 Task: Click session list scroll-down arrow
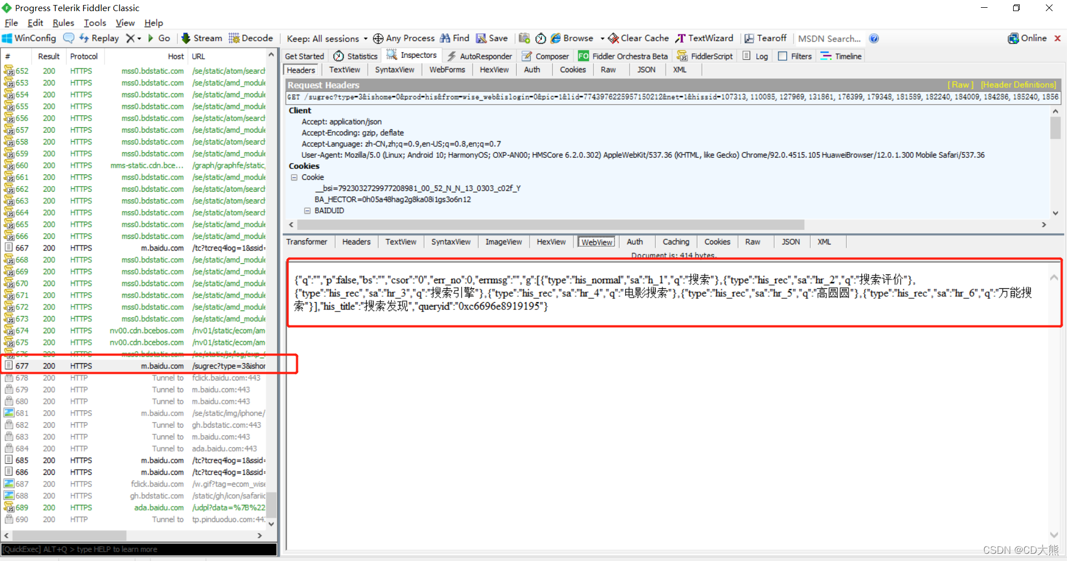click(271, 524)
